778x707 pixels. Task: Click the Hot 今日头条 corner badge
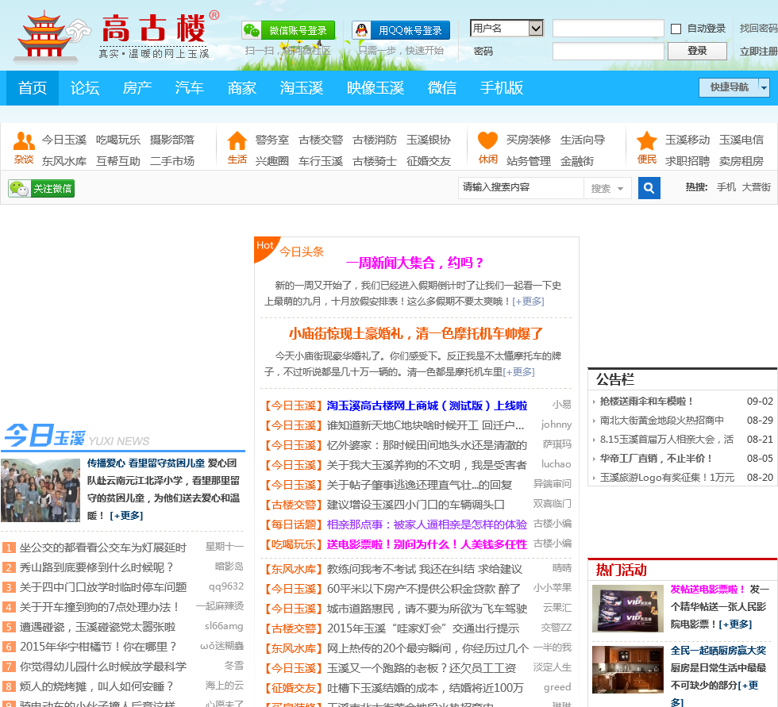[265, 248]
